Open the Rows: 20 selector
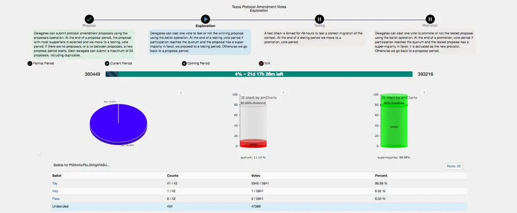 click(453, 166)
